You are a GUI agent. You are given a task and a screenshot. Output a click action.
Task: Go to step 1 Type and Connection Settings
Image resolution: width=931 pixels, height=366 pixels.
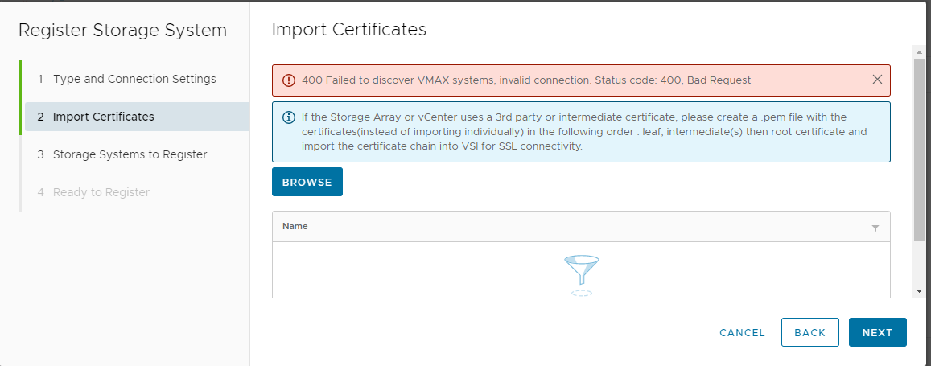click(134, 79)
